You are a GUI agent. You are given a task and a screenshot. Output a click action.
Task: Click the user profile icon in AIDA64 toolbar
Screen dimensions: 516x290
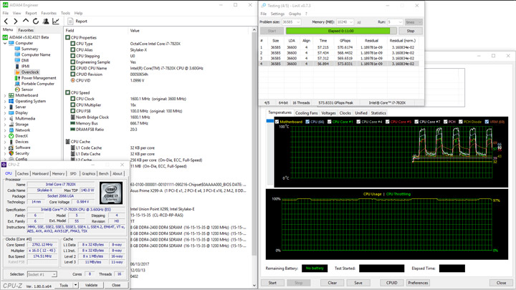(45, 21)
